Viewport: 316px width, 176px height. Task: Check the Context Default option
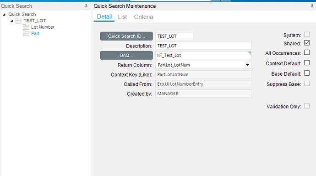click(307, 63)
